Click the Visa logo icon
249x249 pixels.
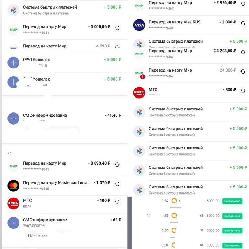(139, 25)
